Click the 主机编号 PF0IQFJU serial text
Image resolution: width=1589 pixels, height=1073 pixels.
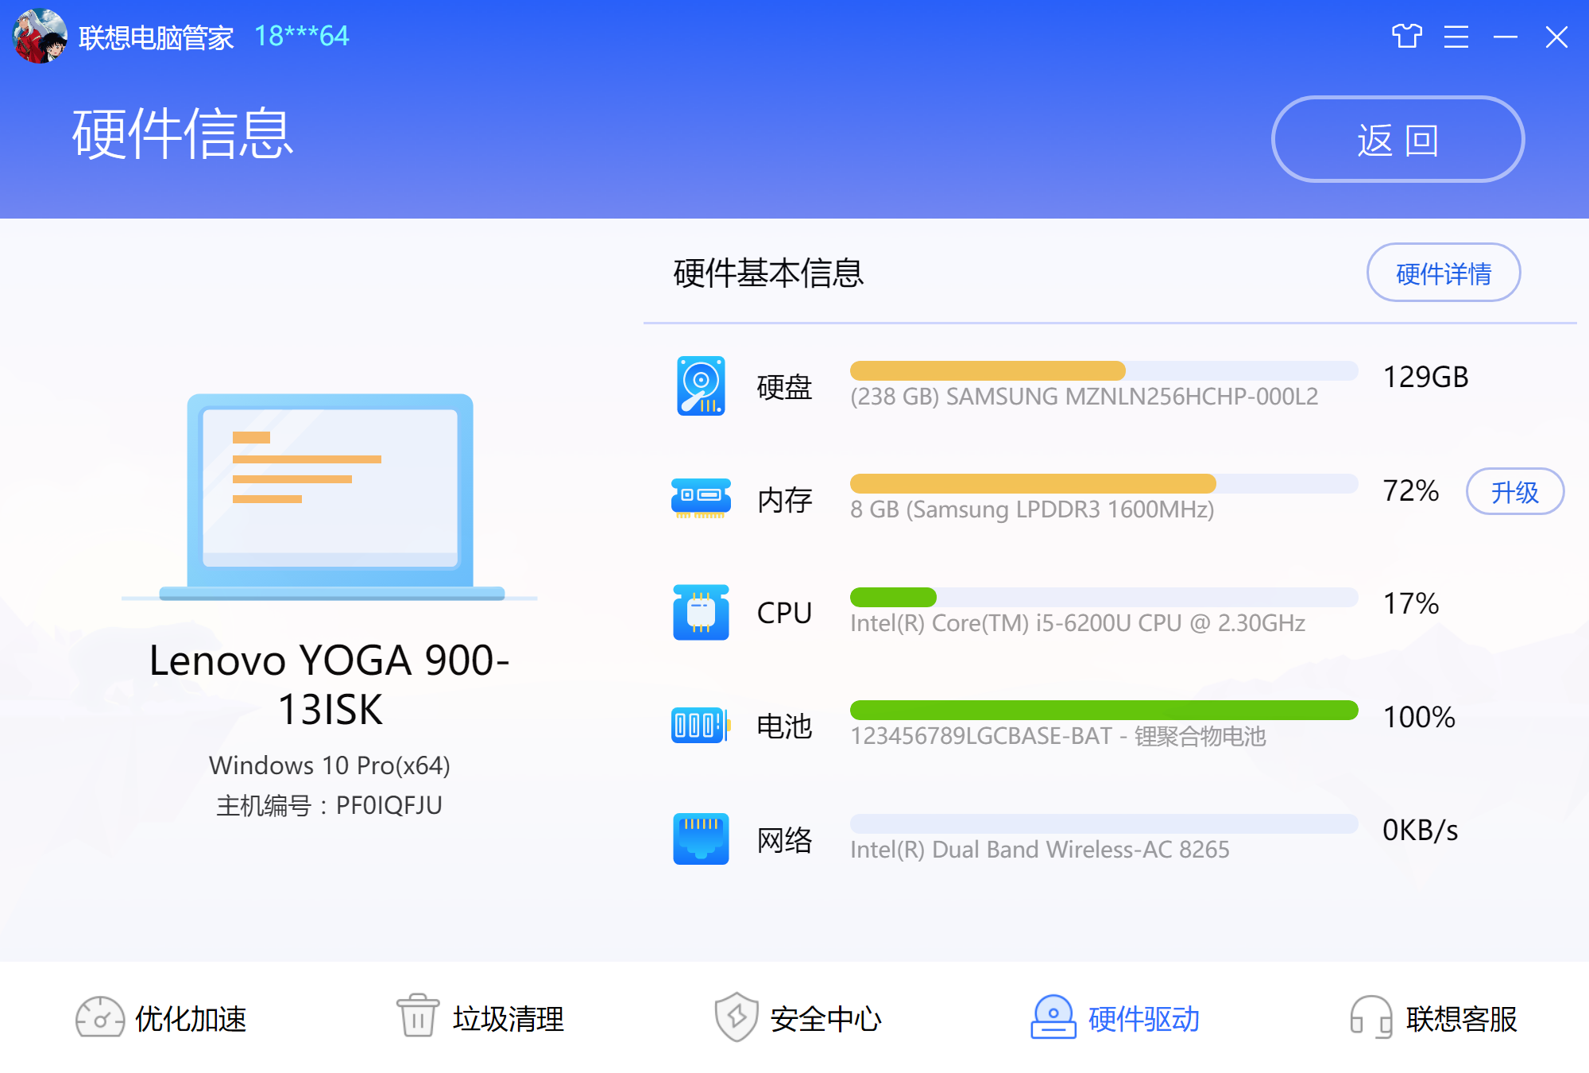pyautogui.click(x=330, y=805)
